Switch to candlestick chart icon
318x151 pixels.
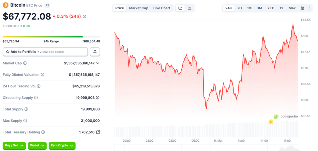[x=190, y=8]
